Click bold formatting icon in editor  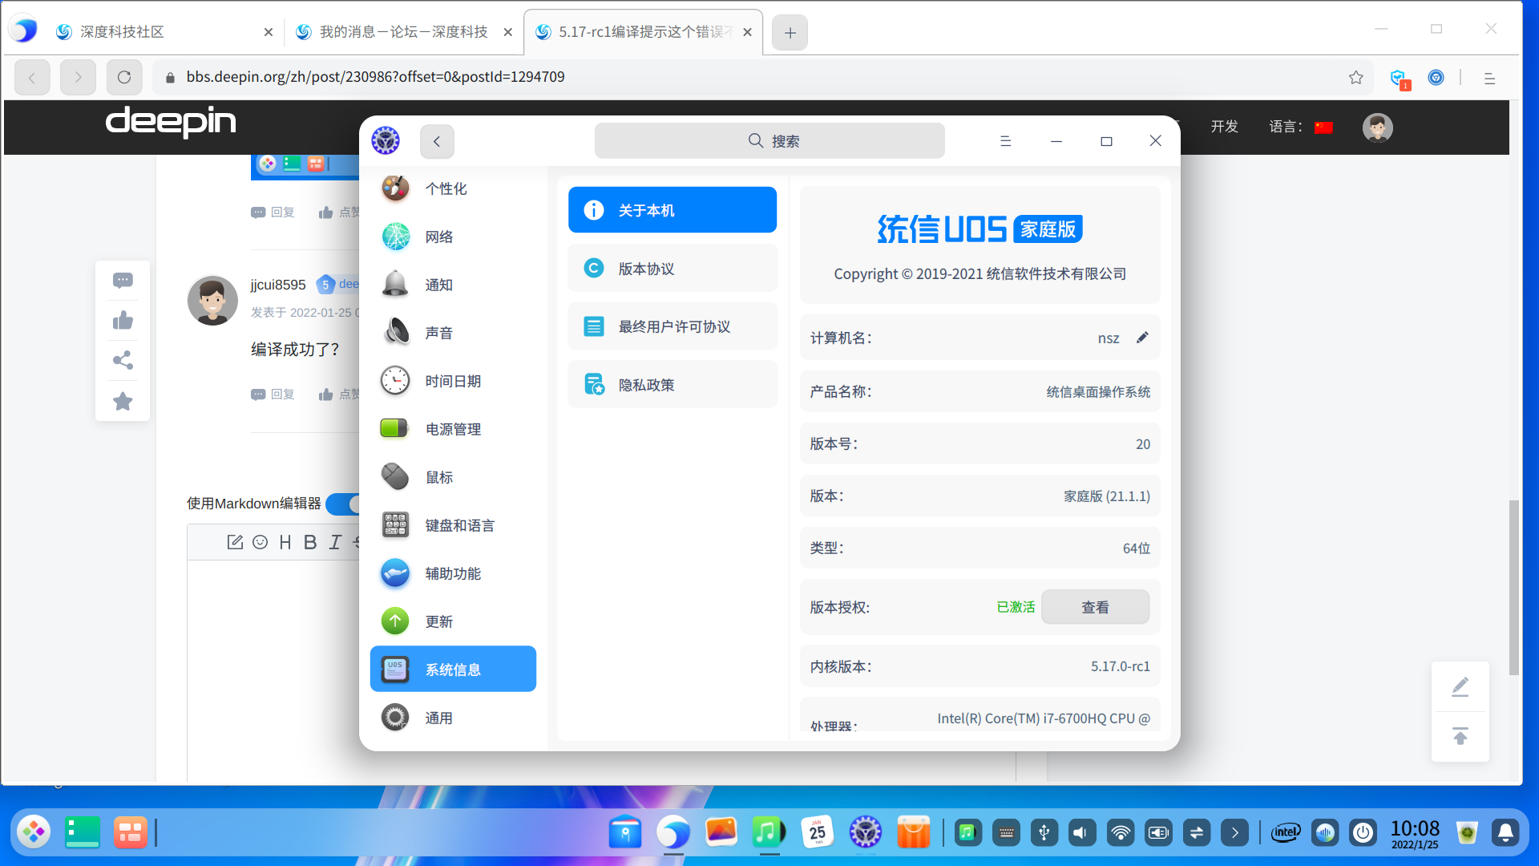coord(310,542)
